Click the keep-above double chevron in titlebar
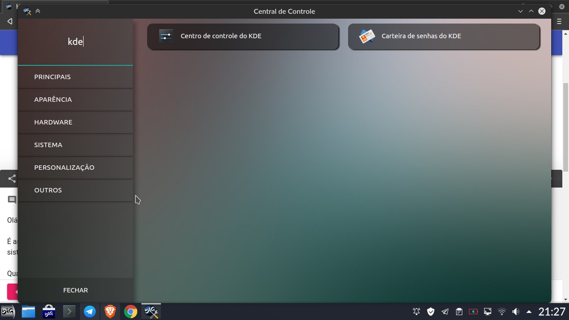The width and height of the screenshot is (569, 320). click(x=38, y=11)
